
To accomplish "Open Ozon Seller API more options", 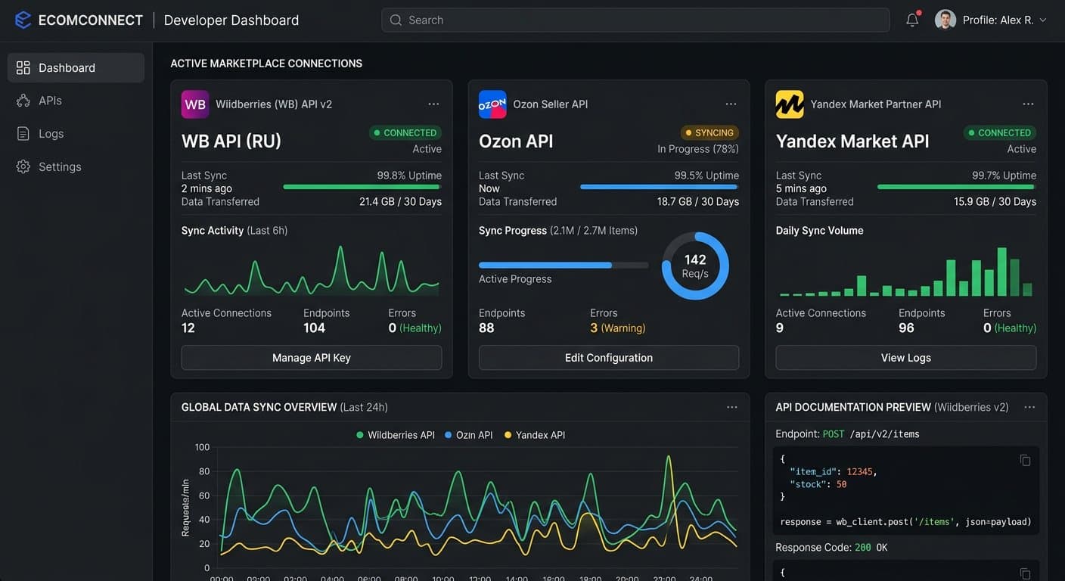I will 731,104.
